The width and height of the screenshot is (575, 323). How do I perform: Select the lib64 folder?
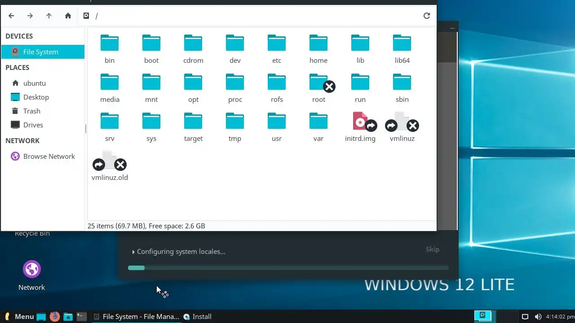coord(402,49)
